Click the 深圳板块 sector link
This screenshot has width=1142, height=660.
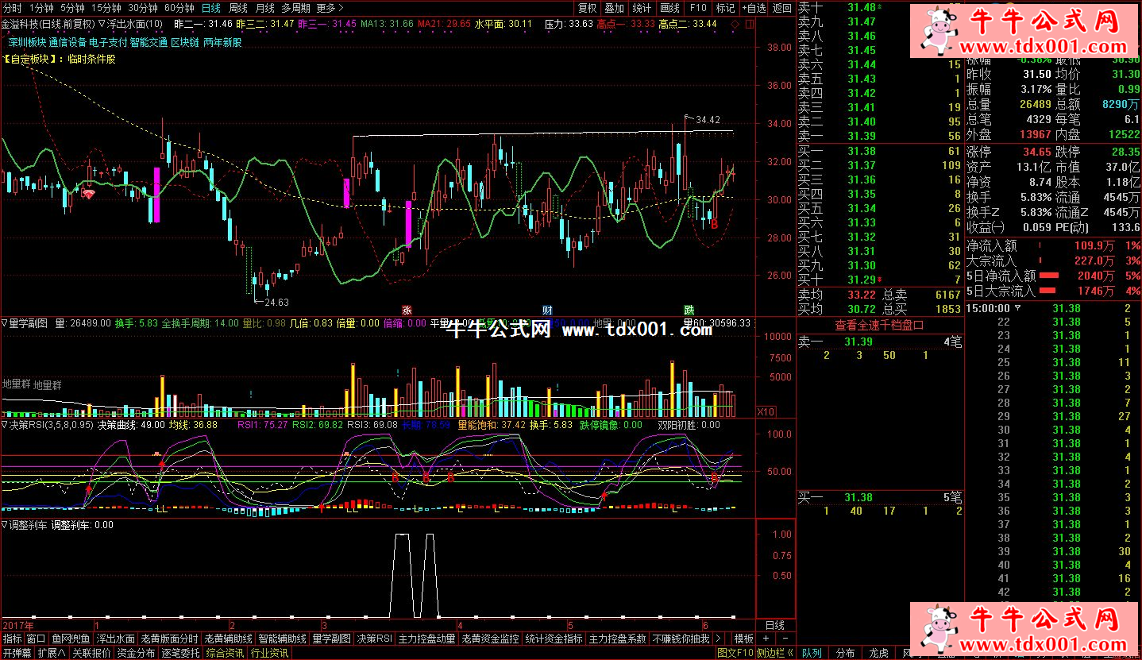[x=27, y=42]
